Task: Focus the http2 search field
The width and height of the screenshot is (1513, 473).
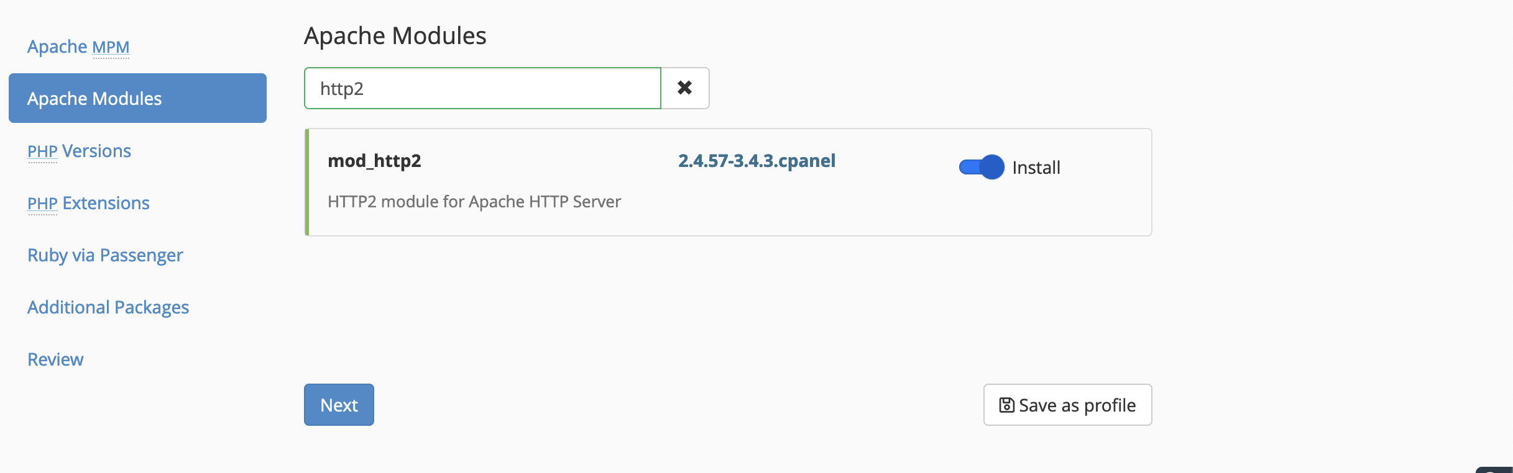Action: pyautogui.click(x=482, y=88)
